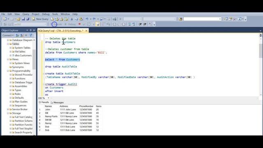Open the Tools menu
This screenshot has width=263, height=148.
click(x=55, y=14)
